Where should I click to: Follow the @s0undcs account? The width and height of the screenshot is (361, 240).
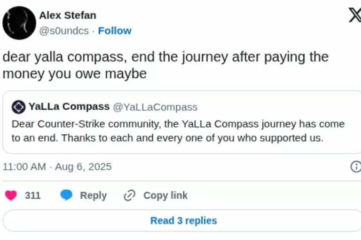click(115, 30)
